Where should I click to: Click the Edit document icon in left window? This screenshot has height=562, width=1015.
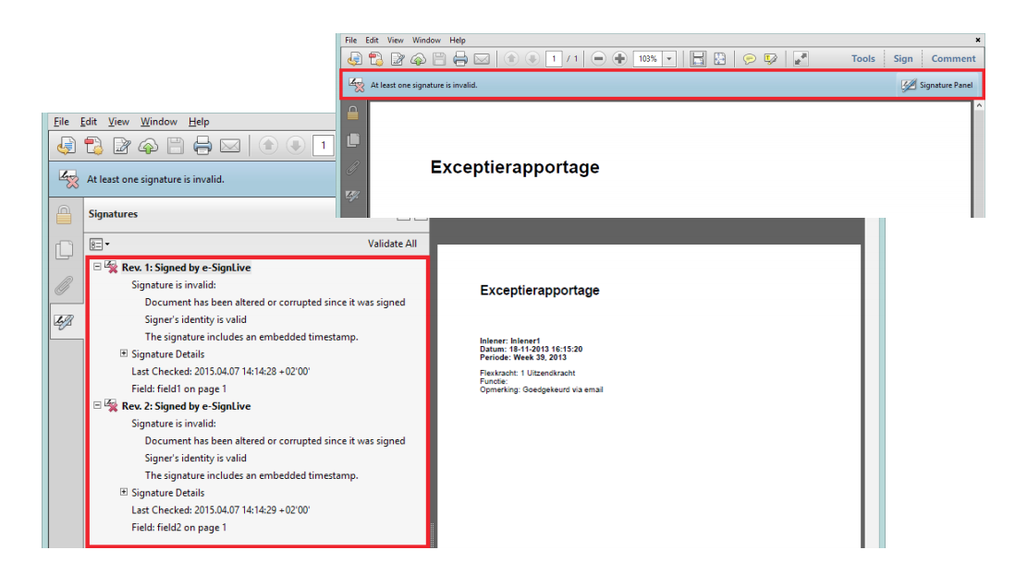pos(122,146)
